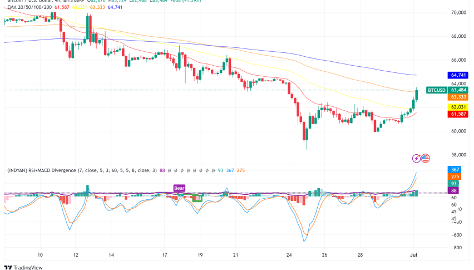Click the blue 64,741 value in EMA legend
The image size is (474, 270).
pos(115,7)
